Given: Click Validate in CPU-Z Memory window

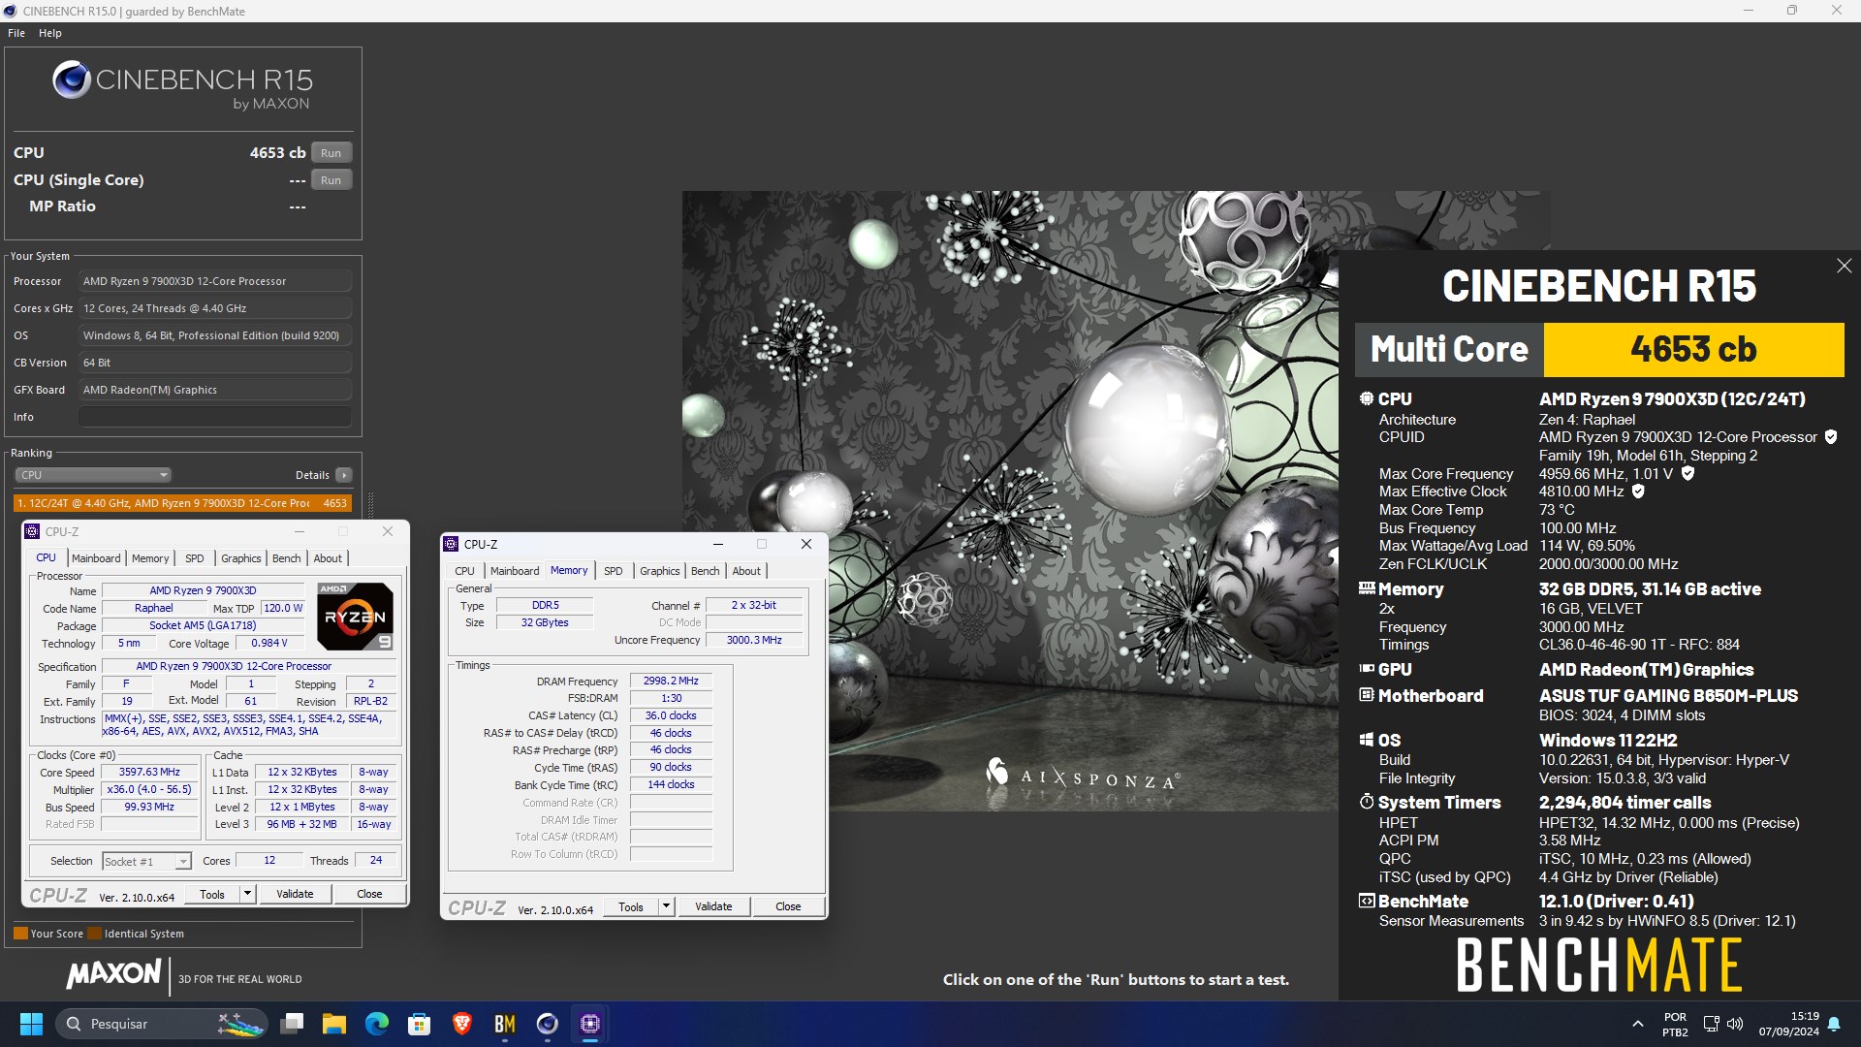Looking at the screenshot, I should click(x=713, y=906).
